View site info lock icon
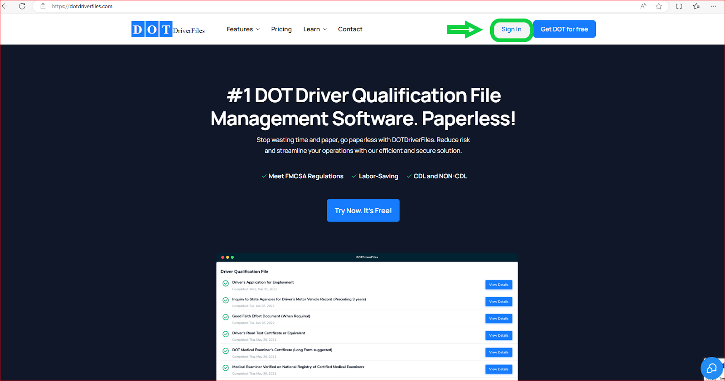The height and width of the screenshot is (381, 725). pyautogui.click(x=43, y=6)
